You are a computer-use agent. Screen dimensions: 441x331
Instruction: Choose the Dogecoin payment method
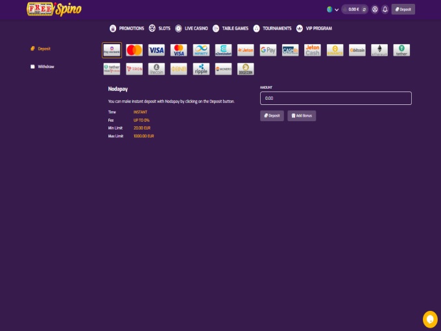pos(245,69)
